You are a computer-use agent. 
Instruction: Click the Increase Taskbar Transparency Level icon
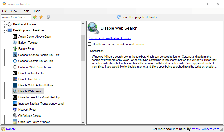[x=15, y=103]
